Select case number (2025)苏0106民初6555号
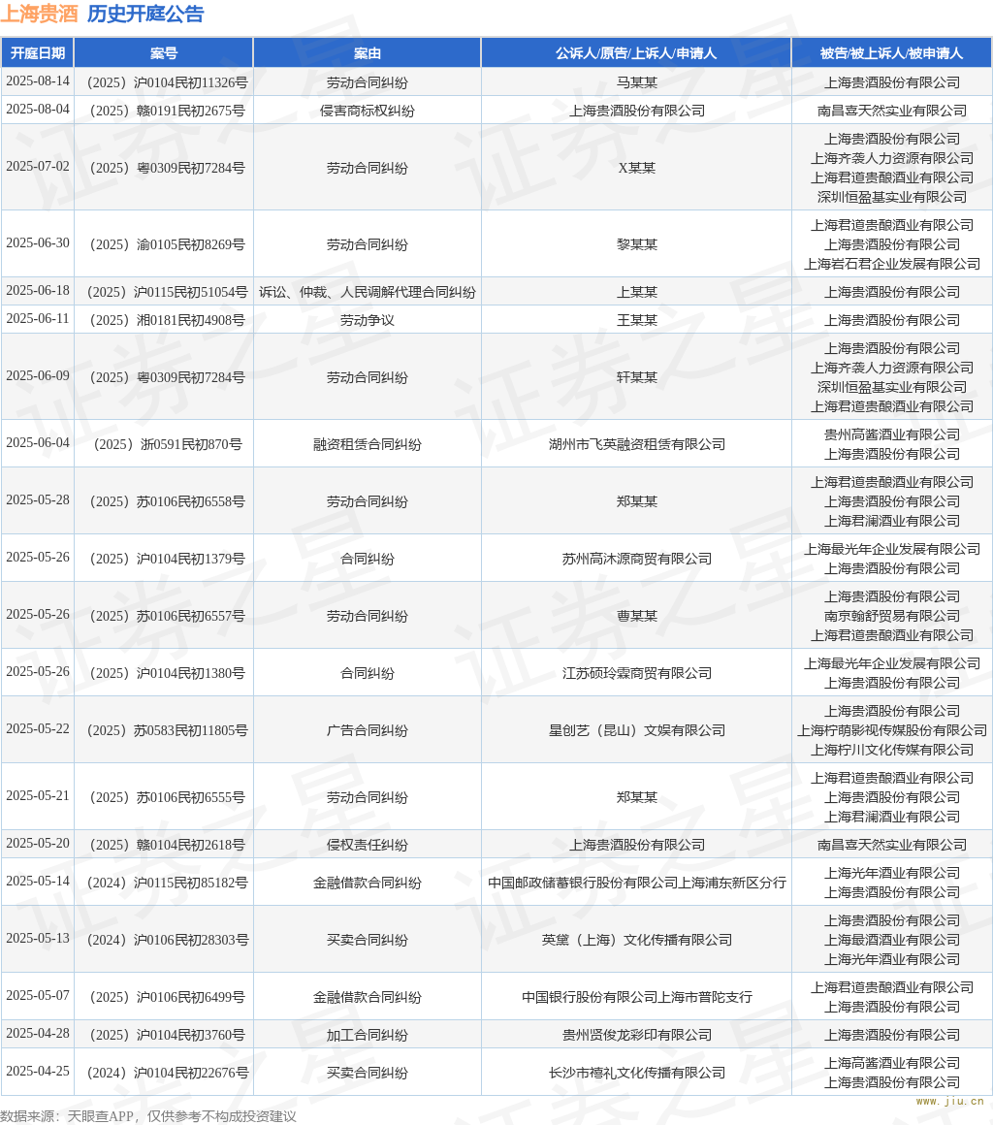Image resolution: width=993 pixels, height=1125 pixels. tap(167, 797)
